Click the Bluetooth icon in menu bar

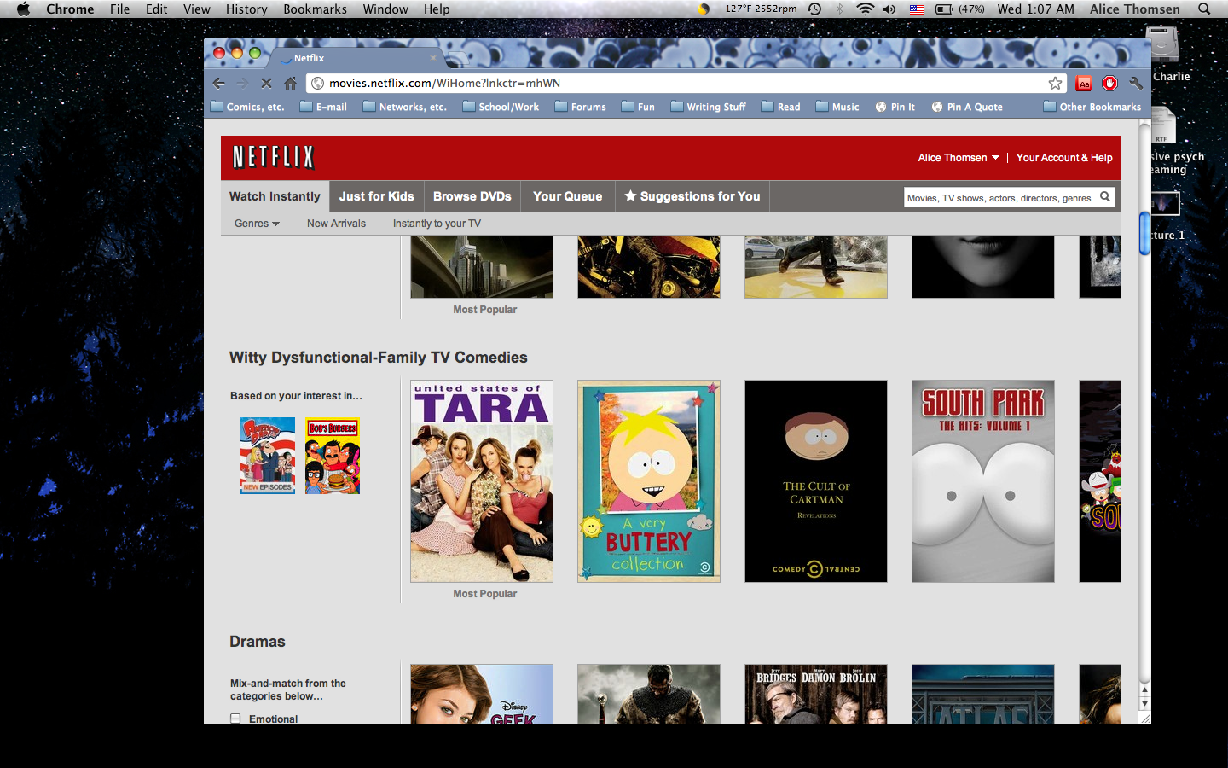(x=840, y=9)
